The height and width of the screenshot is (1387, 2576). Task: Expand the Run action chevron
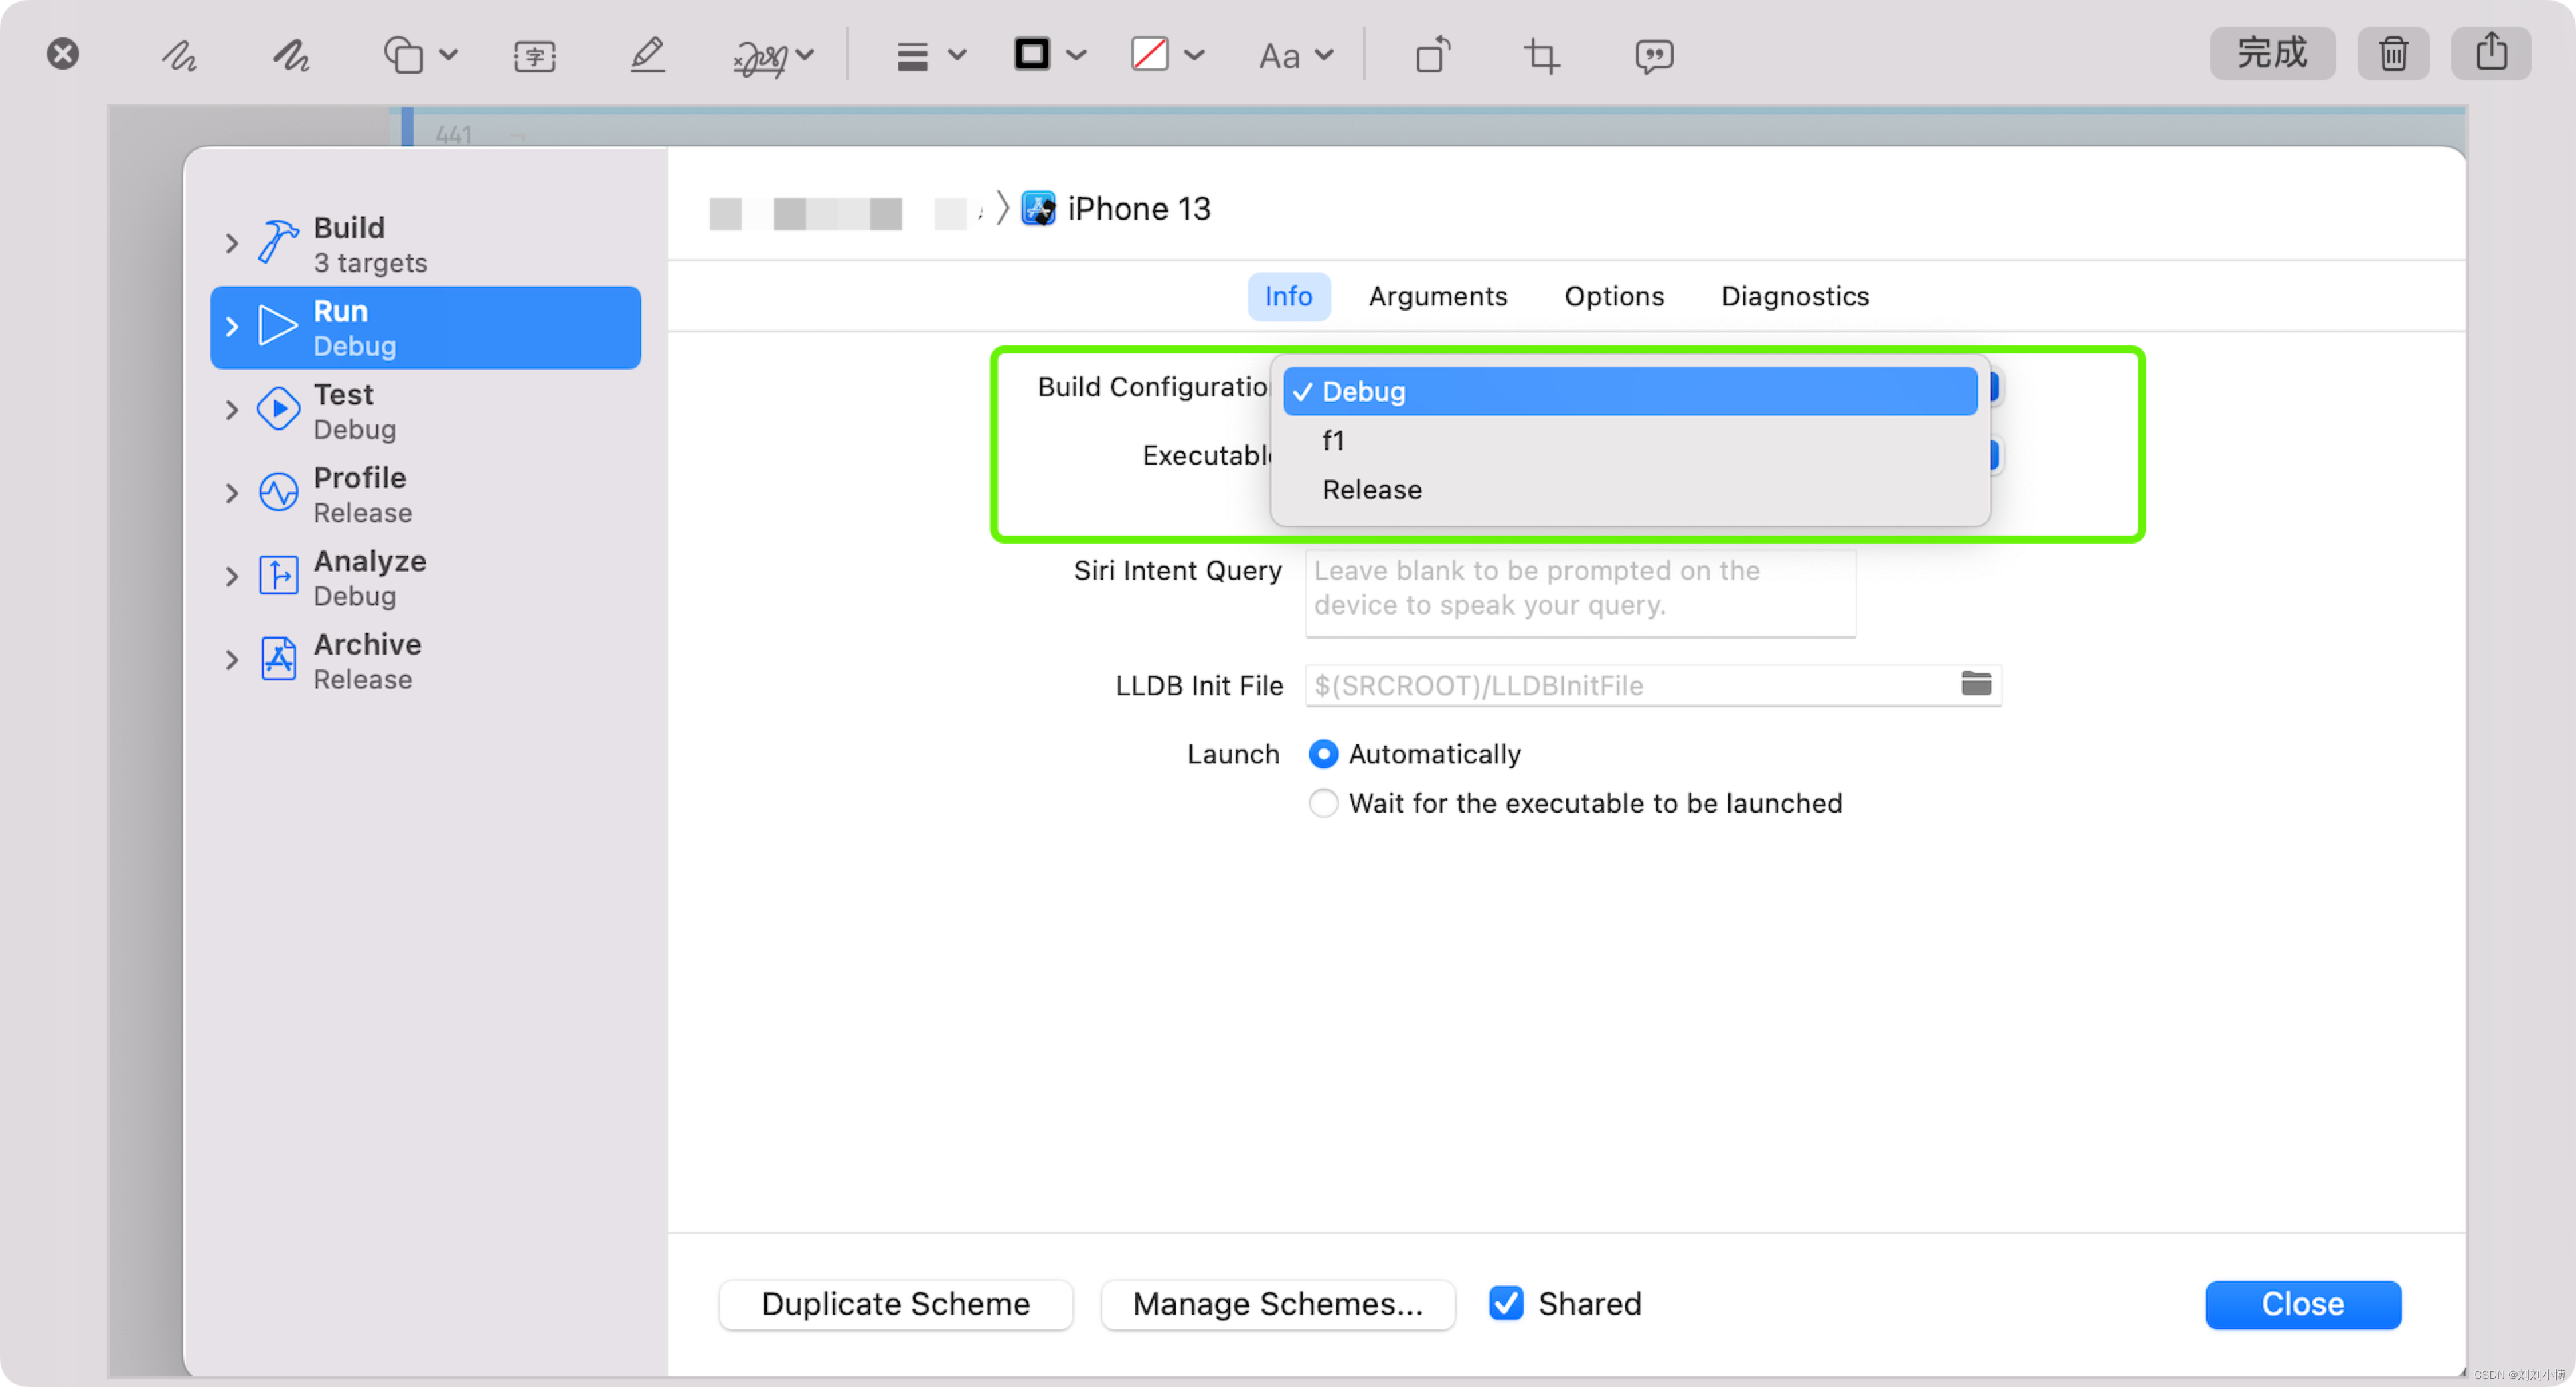point(232,327)
